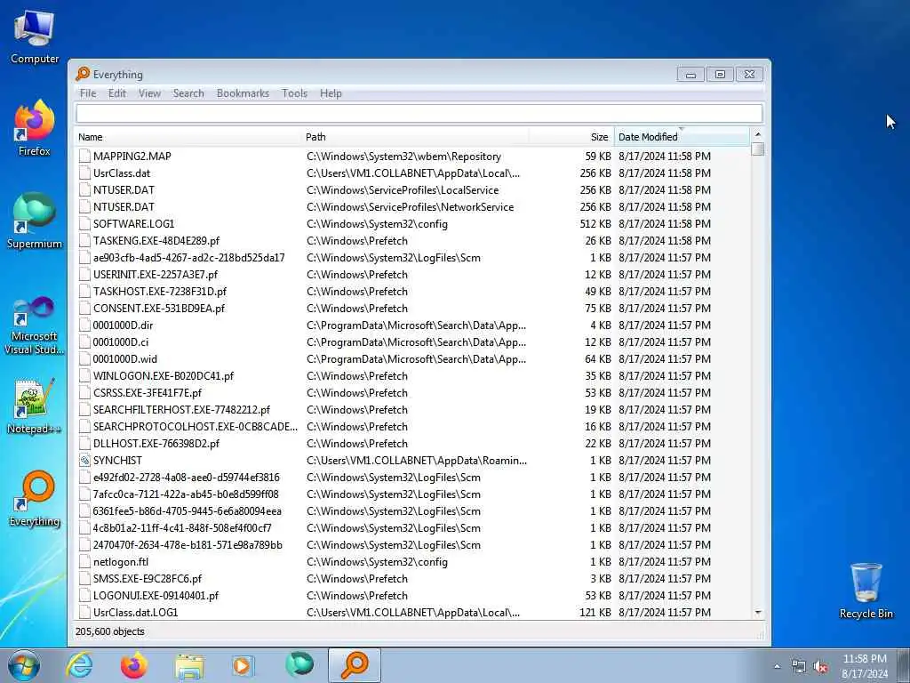Launch Internet Explorer from the taskbar

(x=79, y=665)
